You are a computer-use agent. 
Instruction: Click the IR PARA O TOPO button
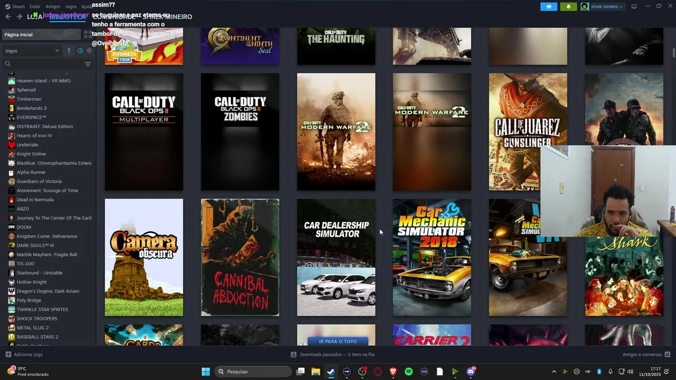coord(337,341)
